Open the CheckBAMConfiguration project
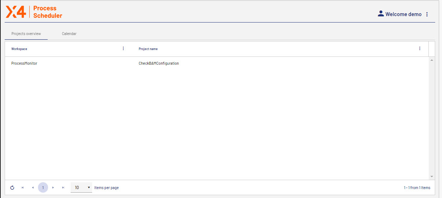 (158, 63)
